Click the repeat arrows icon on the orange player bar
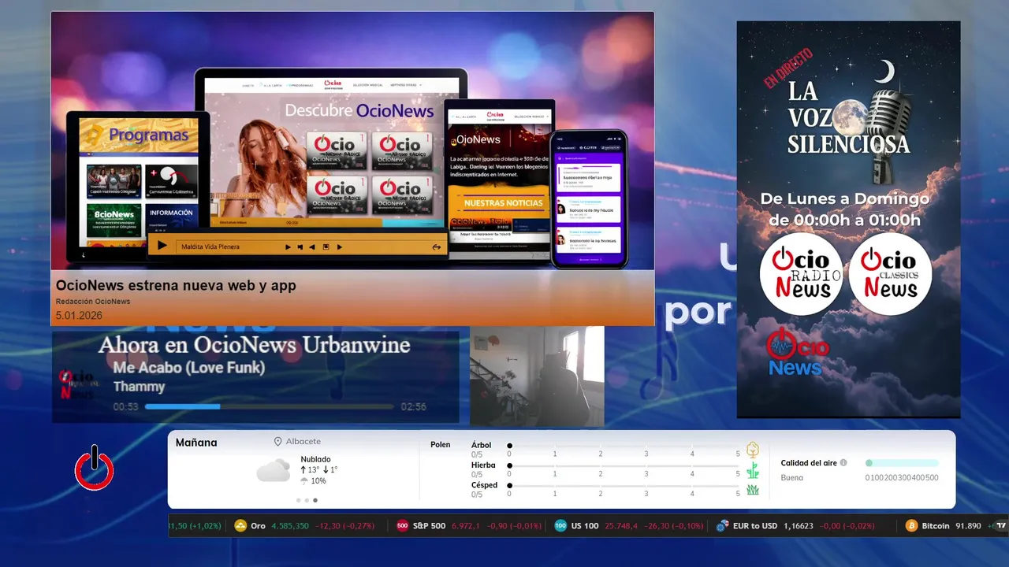Image resolution: width=1009 pixels, height=567 pixels. tap(436, 246)
